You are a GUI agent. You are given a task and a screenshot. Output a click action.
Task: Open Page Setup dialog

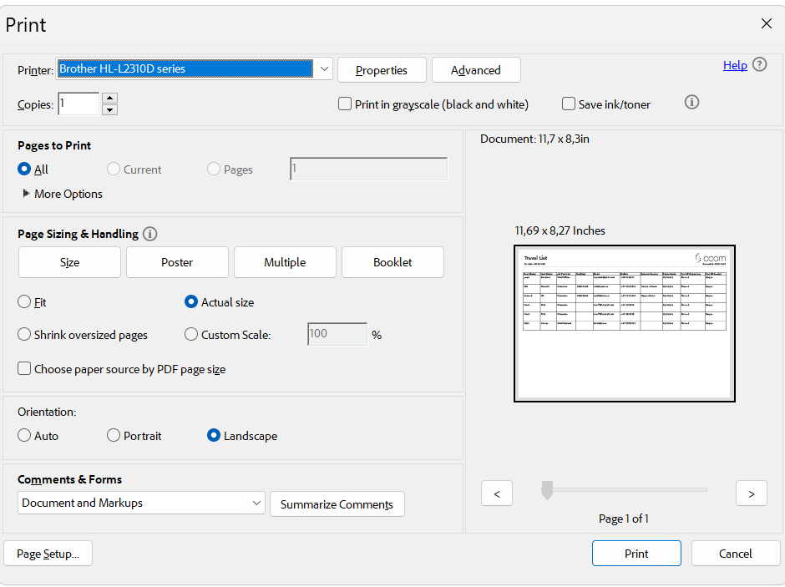coord(48,554)
